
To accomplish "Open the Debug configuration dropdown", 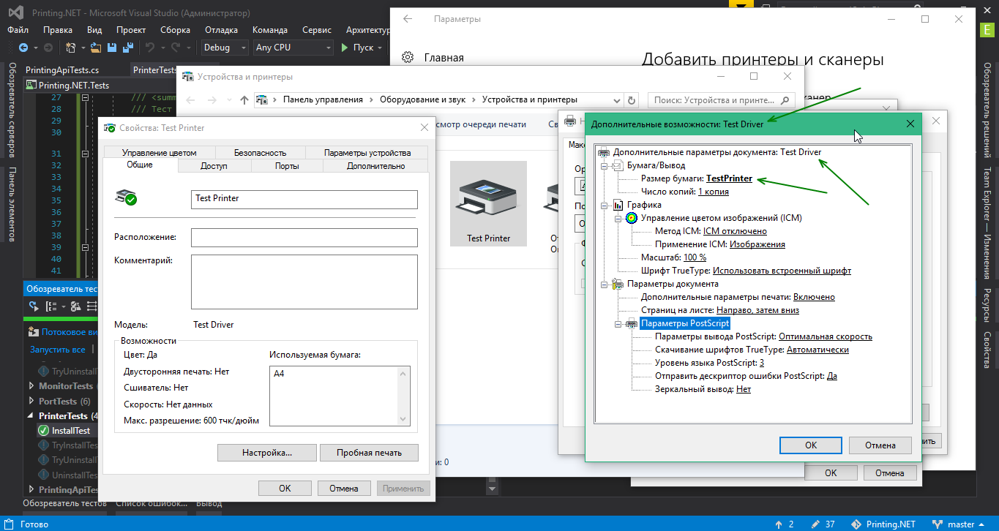I will pos(225,48).
